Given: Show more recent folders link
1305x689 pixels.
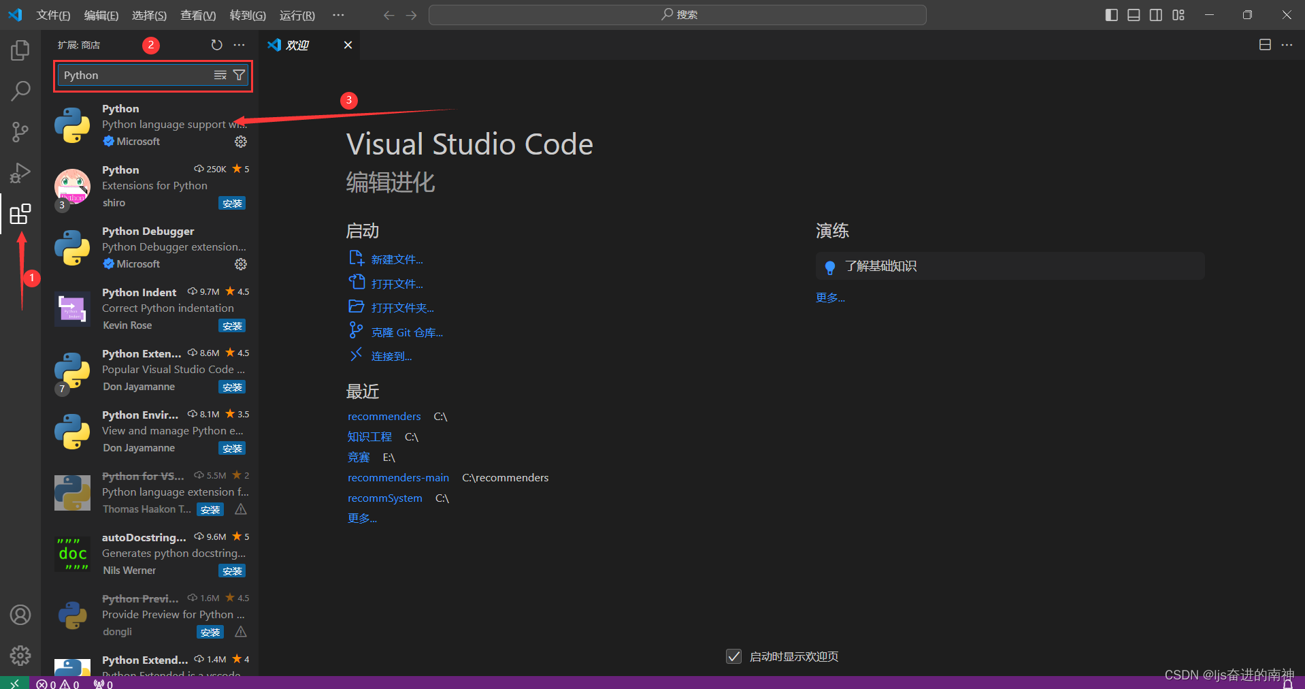Looking at the screenshot, I should pos(362,519).
